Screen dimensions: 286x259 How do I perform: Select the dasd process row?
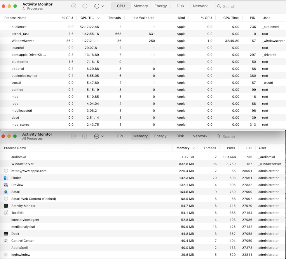coord(143,118)
